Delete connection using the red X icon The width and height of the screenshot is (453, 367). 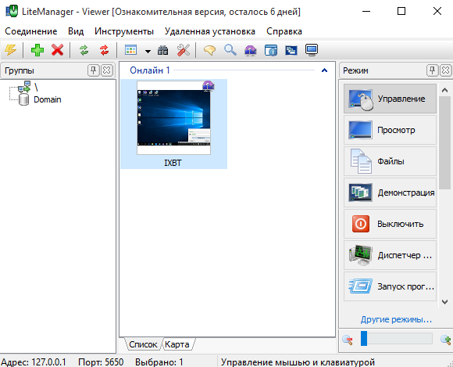[58, 50]
